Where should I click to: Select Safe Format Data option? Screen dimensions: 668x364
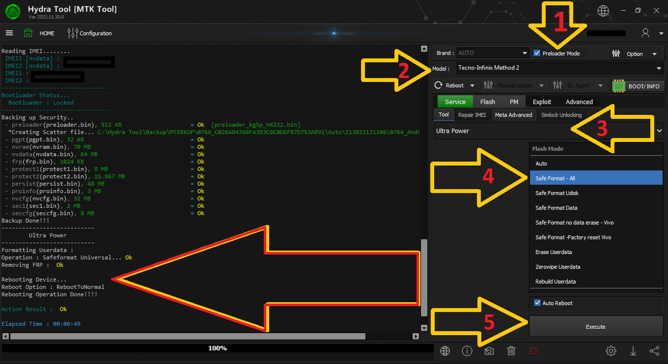point(596,208)
